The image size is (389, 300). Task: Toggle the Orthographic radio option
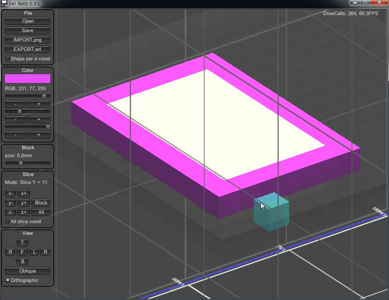pos(8,280)
